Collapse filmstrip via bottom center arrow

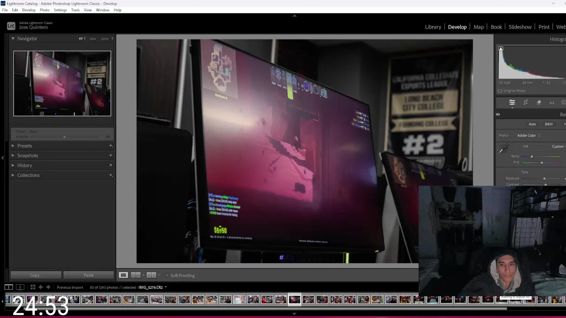tap(294, 314)
